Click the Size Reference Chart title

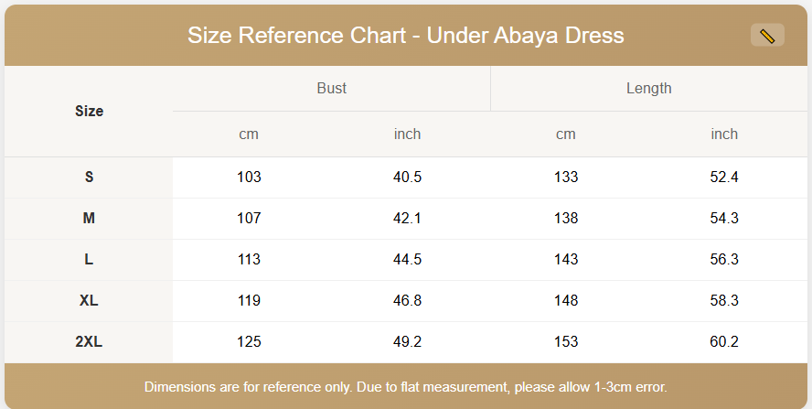click(406, 36)
